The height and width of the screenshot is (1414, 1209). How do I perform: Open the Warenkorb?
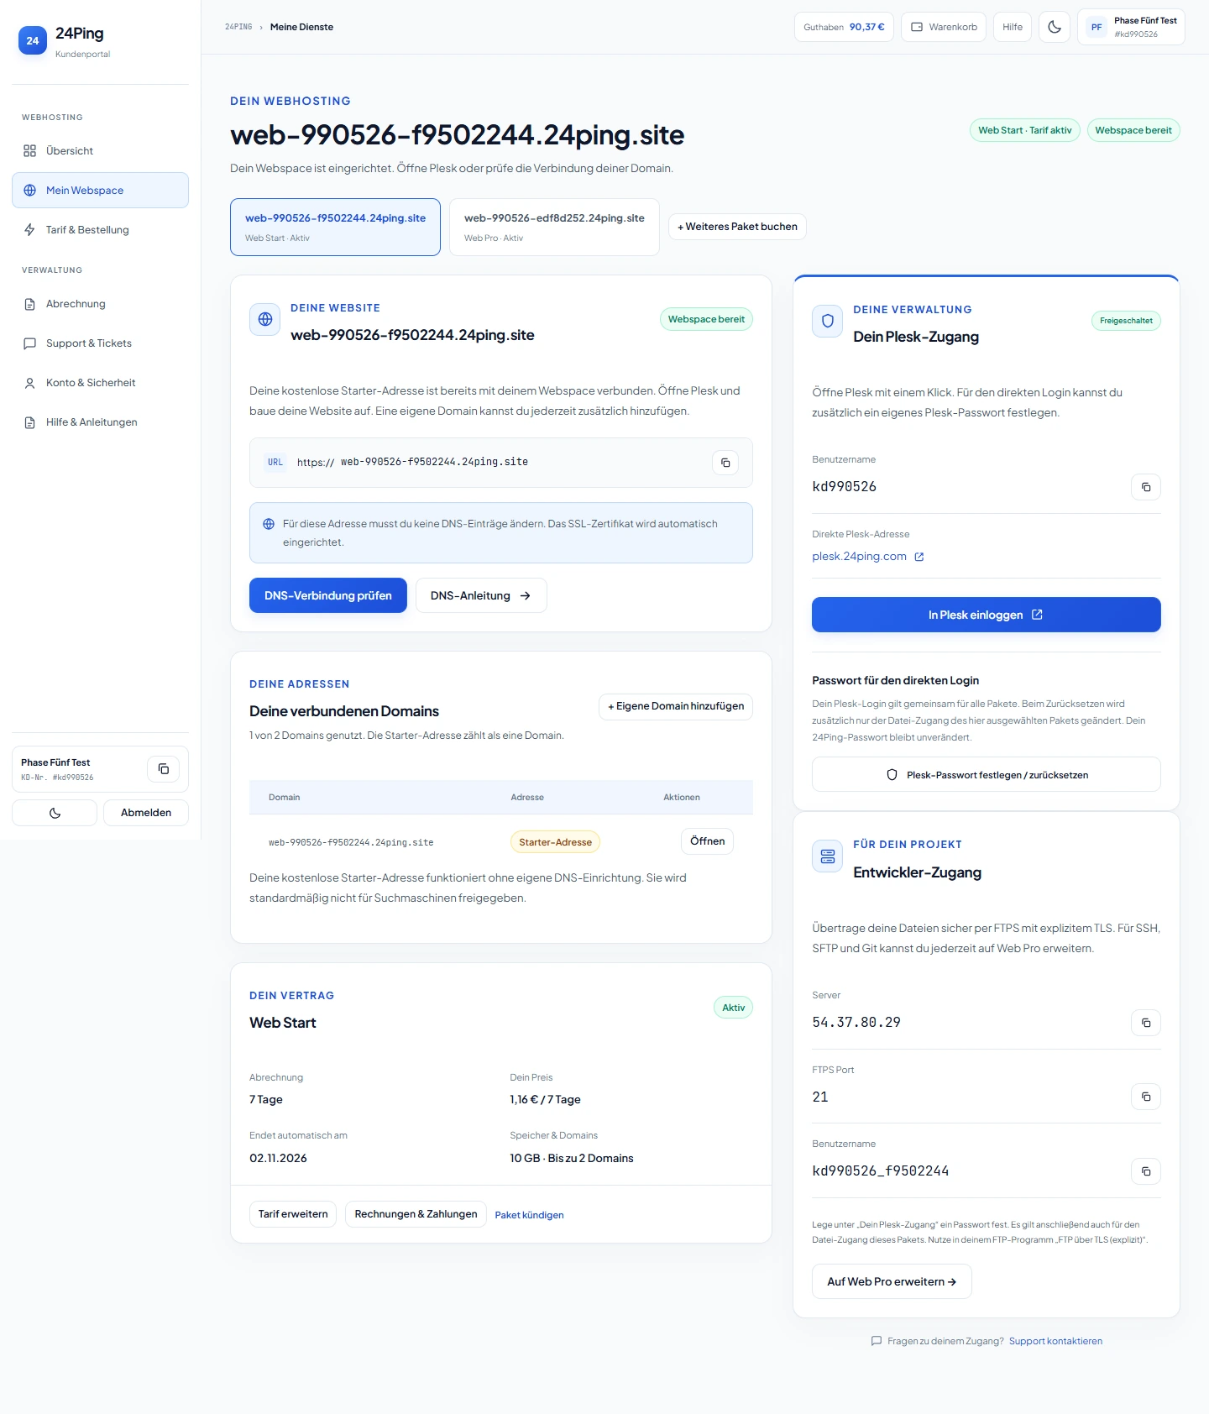944,27
